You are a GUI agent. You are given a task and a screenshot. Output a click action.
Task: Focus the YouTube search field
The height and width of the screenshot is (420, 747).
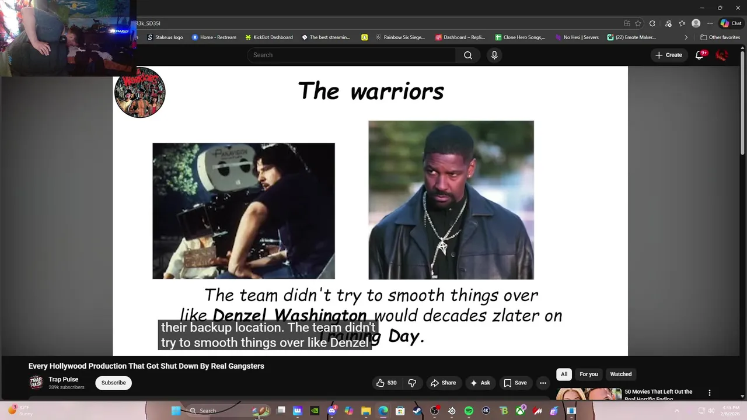point(351,55)
